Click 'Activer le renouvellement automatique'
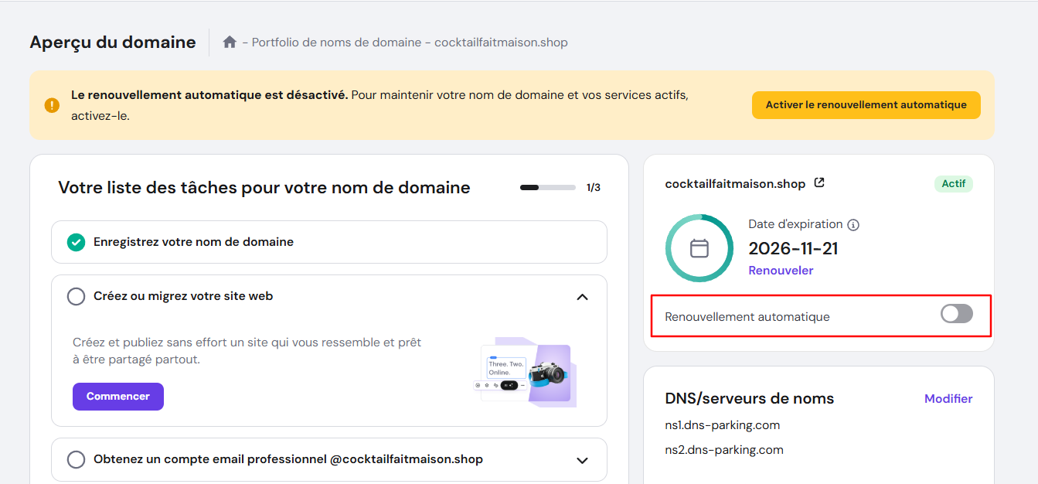This screenshot has width=1038, height=484. (866, 104)
